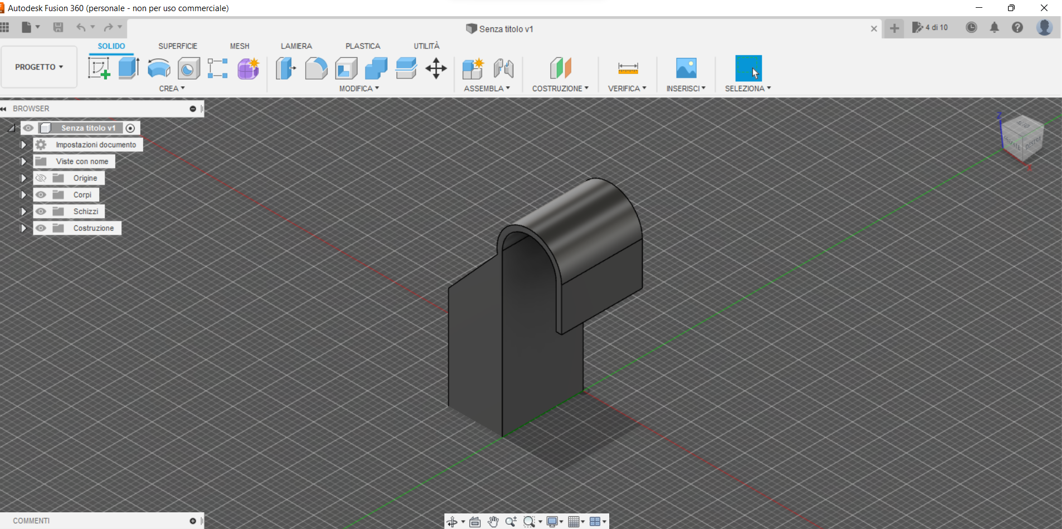Switch to the PLASTICA tab
This screenshot has height=529, width=1062.
[x=363, y=46]
